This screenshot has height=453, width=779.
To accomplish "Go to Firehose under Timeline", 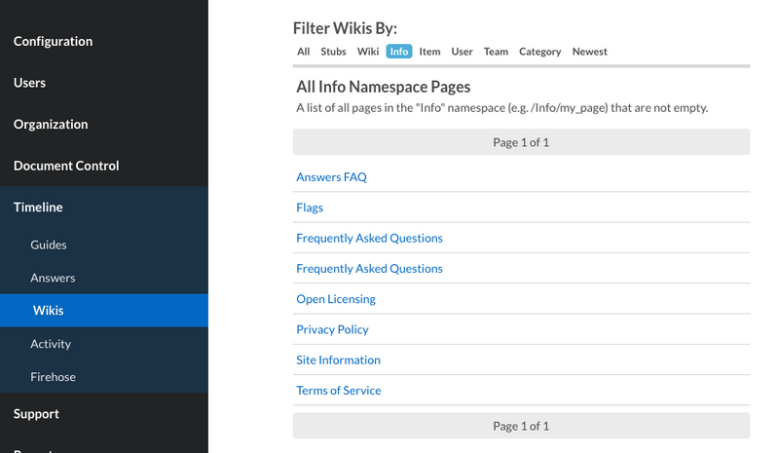I will point(54,377).
